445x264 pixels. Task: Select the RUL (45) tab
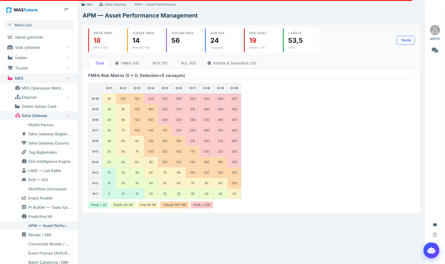(x=189, y=63)
